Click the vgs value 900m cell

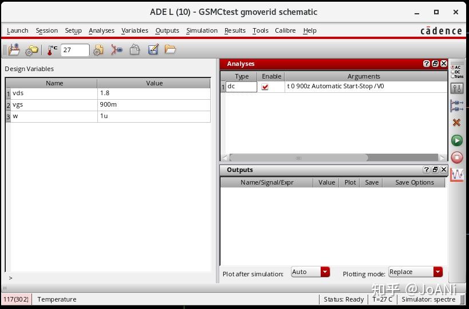tap(154, 105)
